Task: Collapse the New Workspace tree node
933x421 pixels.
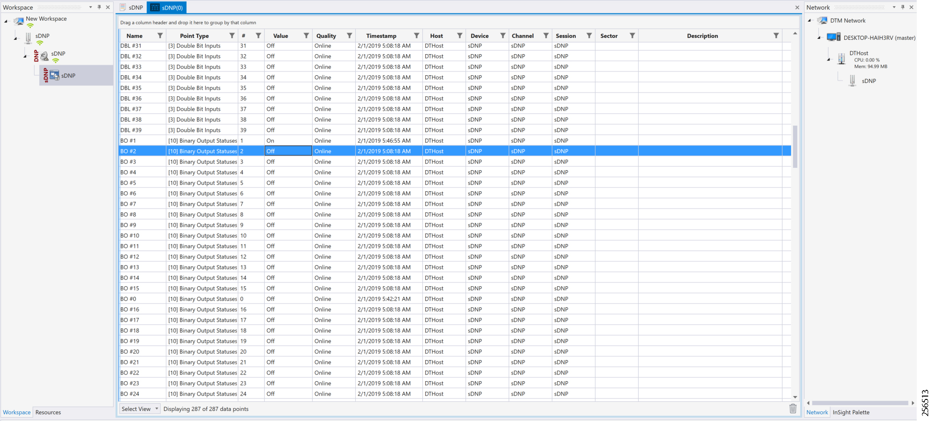Action: (6, 21)
